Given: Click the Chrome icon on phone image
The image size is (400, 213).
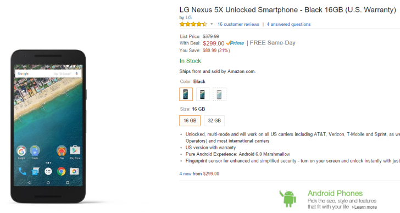Looking at the screenshot, I should (61, 171).
